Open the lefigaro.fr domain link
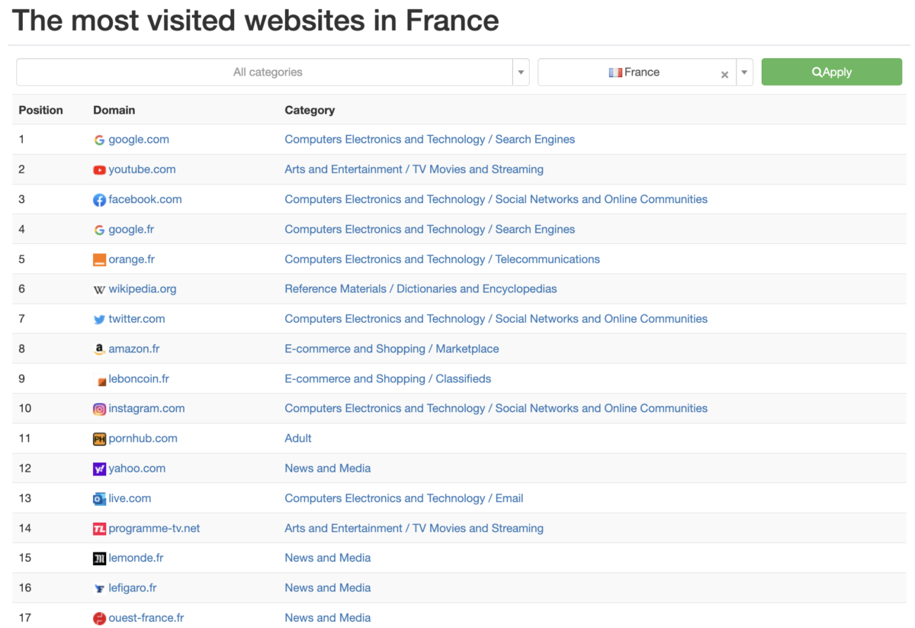 tap(133, 588)
